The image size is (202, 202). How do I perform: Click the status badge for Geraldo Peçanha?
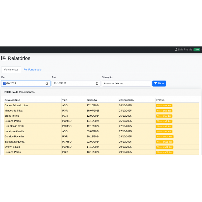165,137
